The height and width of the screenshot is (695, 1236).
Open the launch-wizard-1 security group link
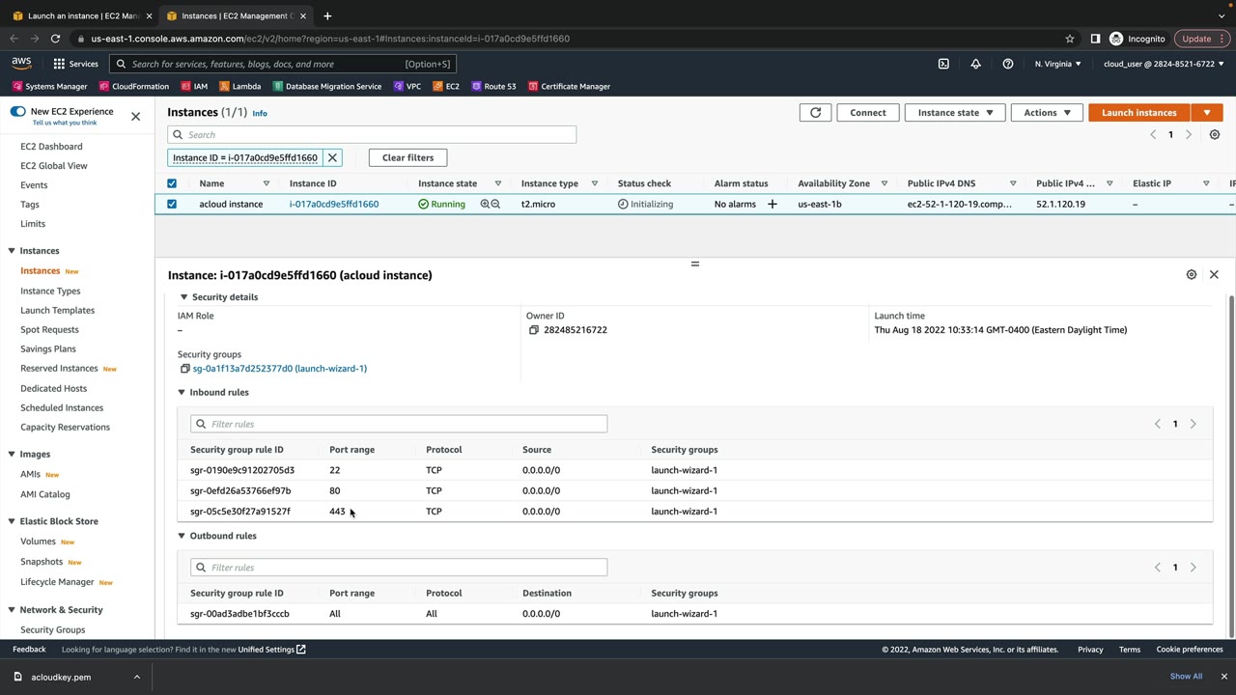pos(279,369)
